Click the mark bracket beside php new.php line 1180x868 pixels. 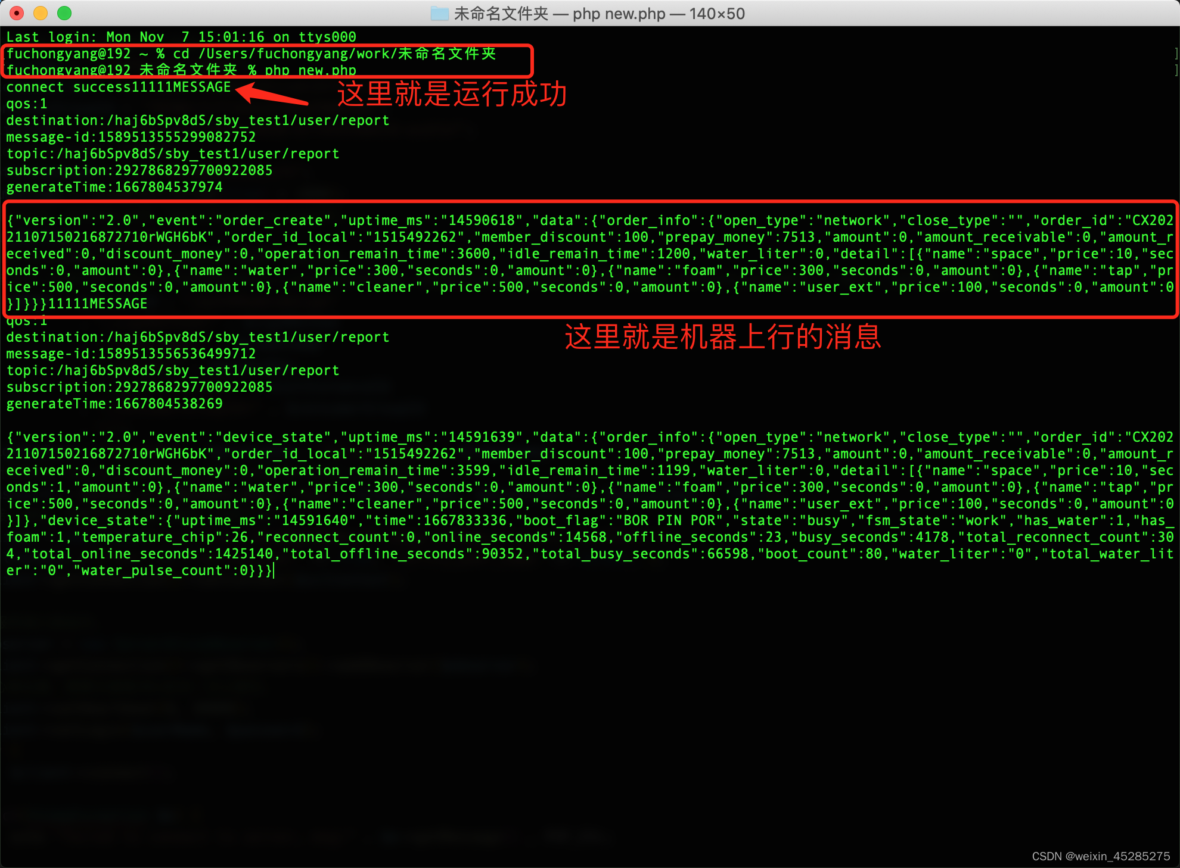pos(1175,70)
